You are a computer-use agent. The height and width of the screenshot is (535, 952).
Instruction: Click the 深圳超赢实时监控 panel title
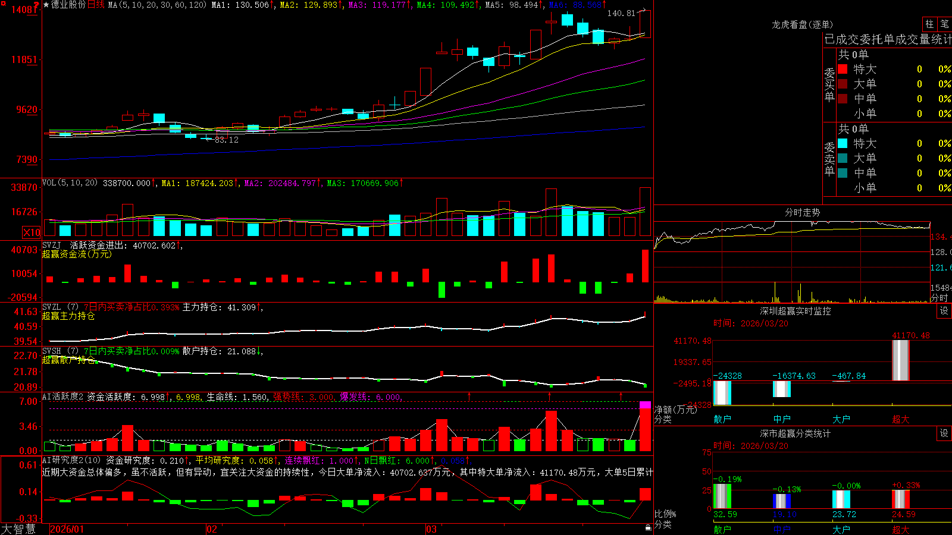click(795, 311)
